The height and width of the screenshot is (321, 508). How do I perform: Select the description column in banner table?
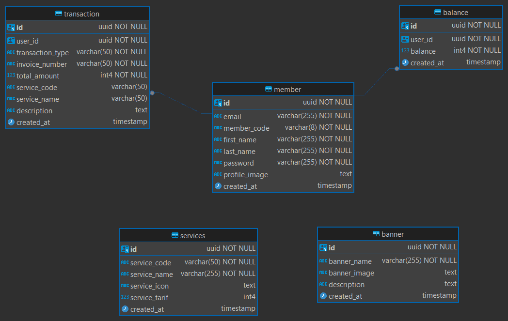346,285
